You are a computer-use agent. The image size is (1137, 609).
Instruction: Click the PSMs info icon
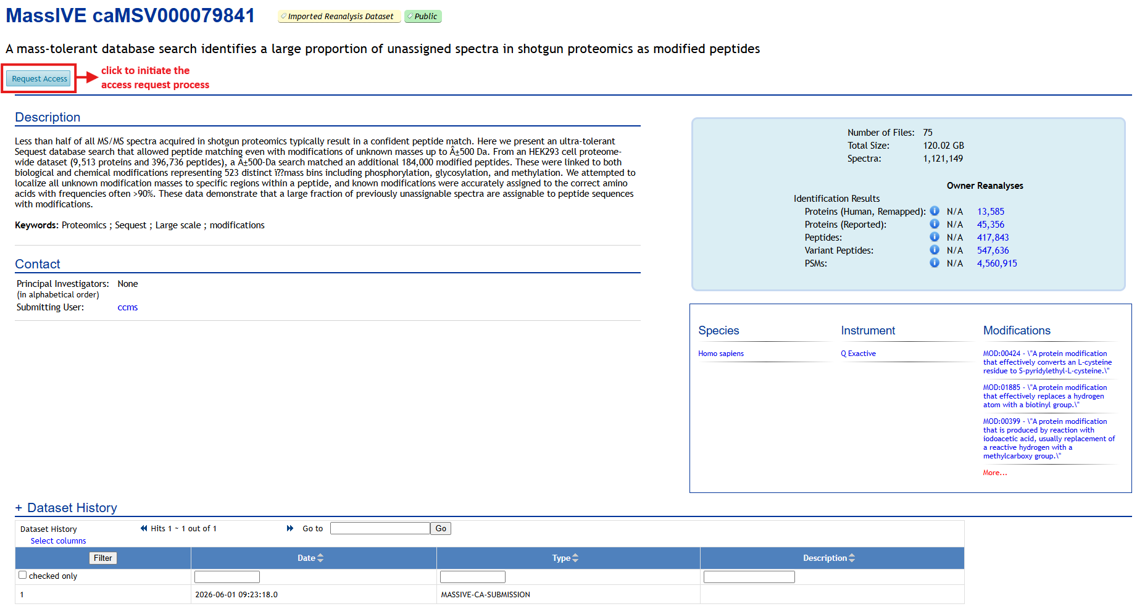coord(935,262)
